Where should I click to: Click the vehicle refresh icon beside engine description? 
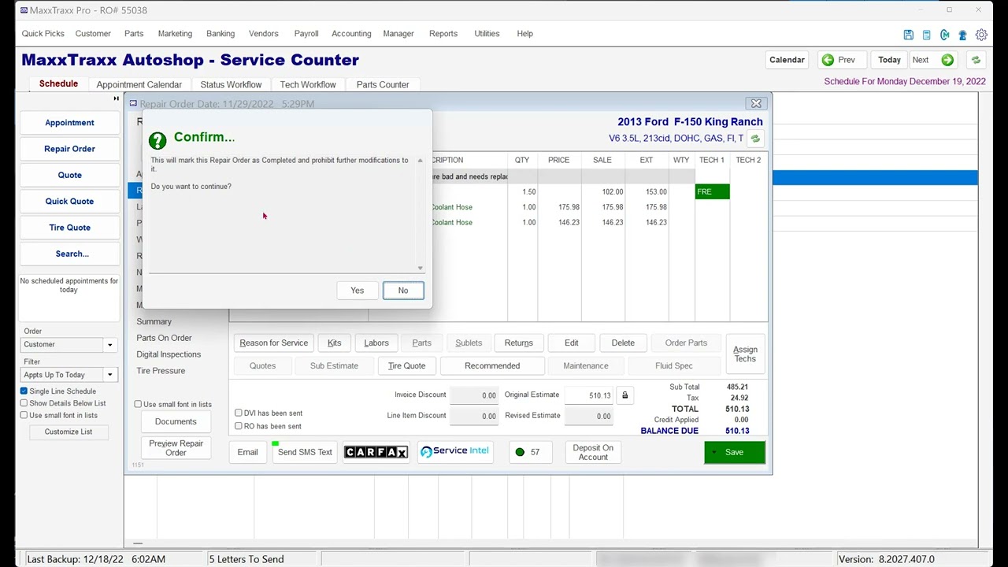click(755, 139)
